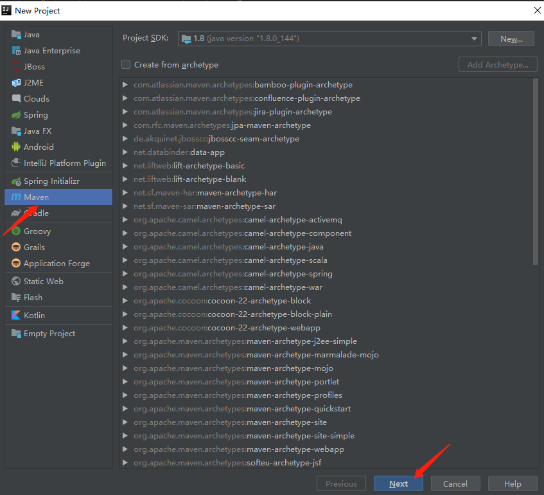Expand net.databinder data-app node
Image resolution: width=544 pixels, height=495 pixels.
coord(125,152)
